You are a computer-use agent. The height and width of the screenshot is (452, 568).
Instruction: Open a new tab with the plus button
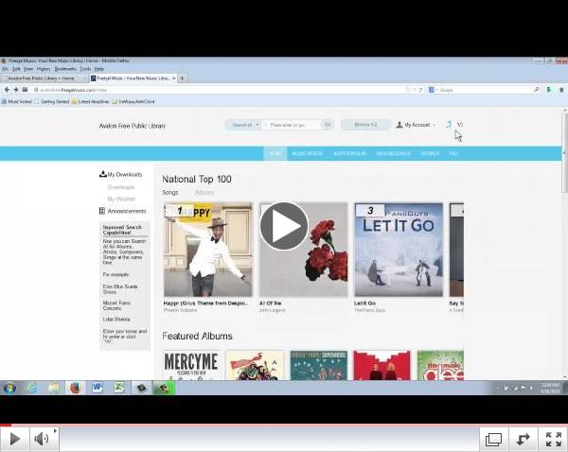(x=182, y=78)
